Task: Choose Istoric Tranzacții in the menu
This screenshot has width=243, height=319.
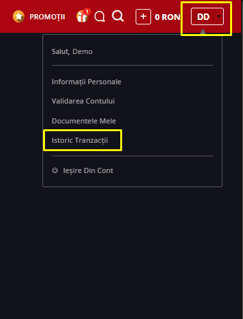Action: (x=80, y=140)
